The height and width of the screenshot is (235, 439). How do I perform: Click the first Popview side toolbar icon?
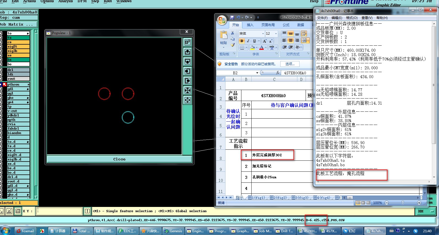click(187, 42)
